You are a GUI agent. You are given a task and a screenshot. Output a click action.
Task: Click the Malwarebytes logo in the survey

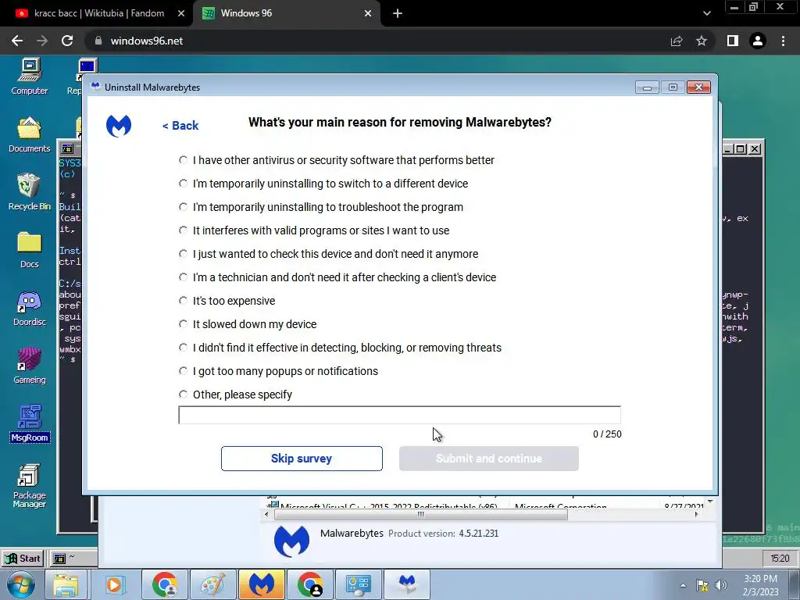click(119, 126)
